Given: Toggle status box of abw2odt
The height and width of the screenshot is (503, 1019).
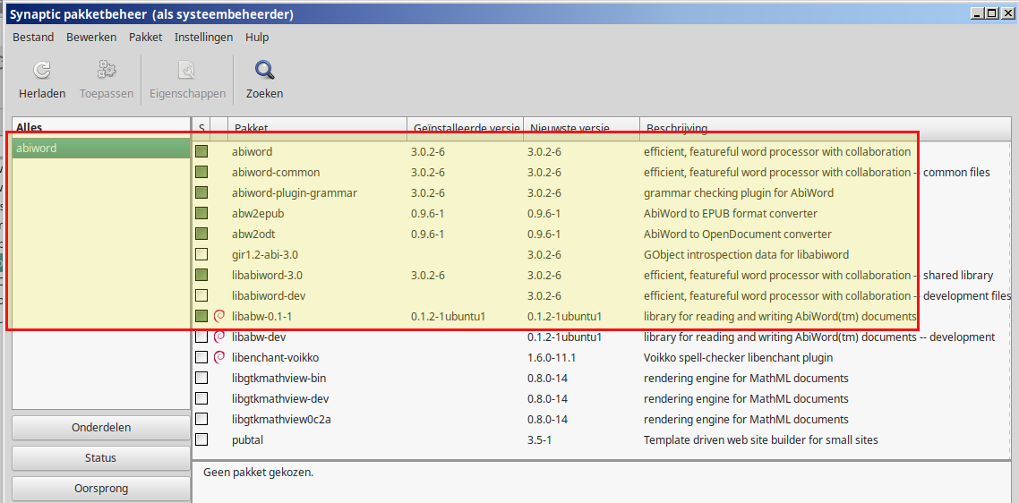Looking at the screenshot, I should pyautogui.click(x=201, y=234).
